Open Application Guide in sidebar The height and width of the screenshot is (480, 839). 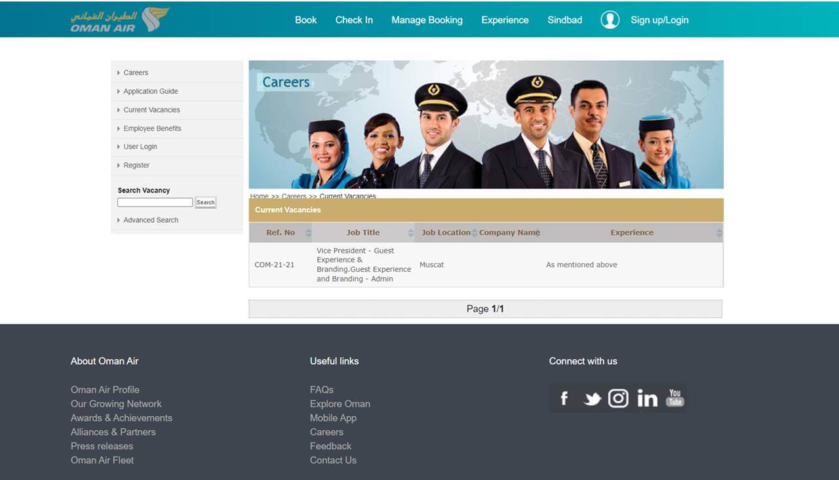[x=151, y=91]
